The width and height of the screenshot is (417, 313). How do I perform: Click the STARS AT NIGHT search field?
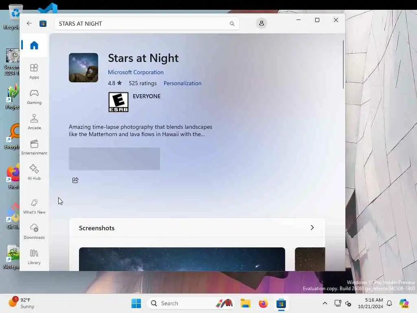(147, 24)
